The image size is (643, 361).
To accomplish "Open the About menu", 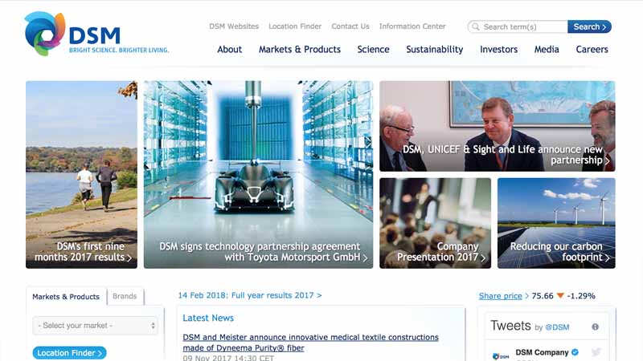I will (230, 50).
